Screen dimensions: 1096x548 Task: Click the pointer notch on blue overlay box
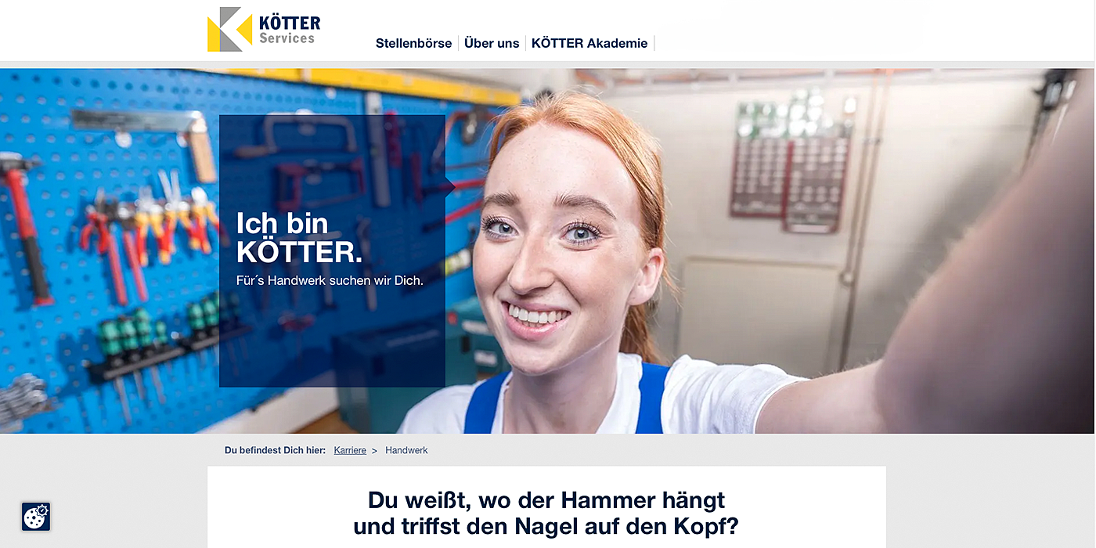click(450, 188)
